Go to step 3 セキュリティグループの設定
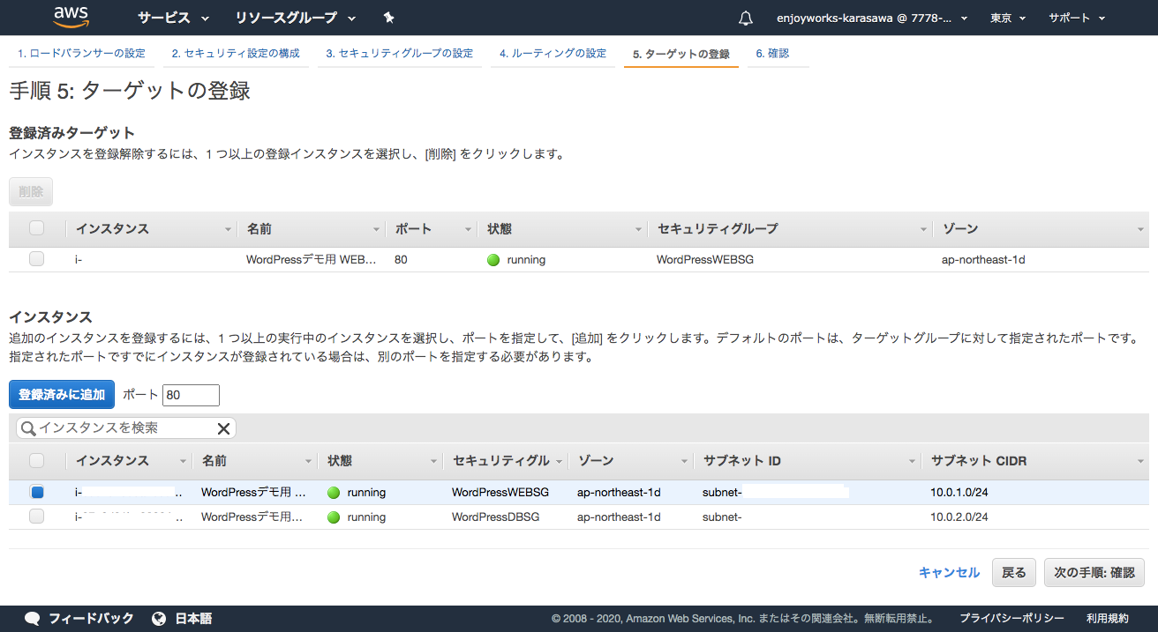This screenshot has height=632, width=1158. tap(399, 54)
